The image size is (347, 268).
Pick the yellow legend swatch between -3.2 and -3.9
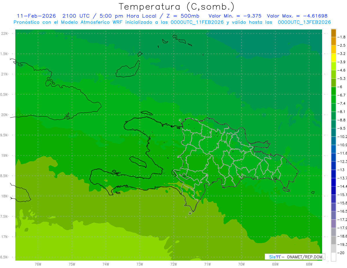click(333, 58)
